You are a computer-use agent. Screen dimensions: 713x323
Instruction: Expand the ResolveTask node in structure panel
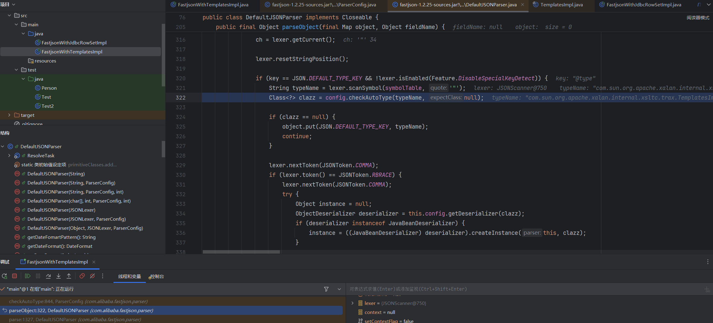pyautogui.click(x=9, y=155)
